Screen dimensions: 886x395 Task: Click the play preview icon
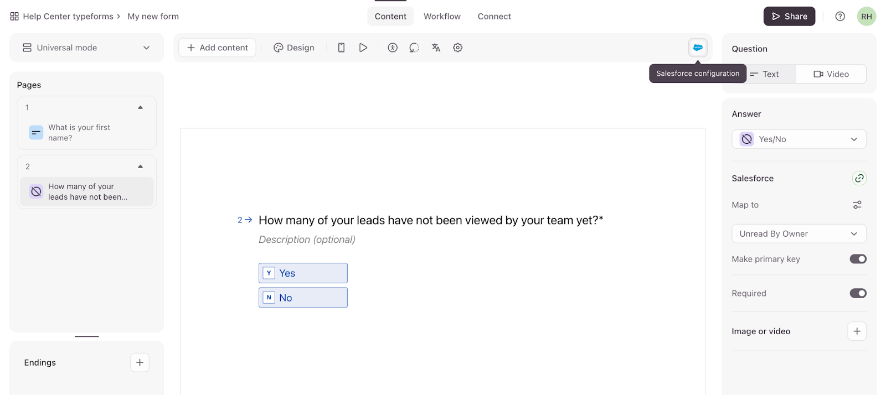click(363, 48)
